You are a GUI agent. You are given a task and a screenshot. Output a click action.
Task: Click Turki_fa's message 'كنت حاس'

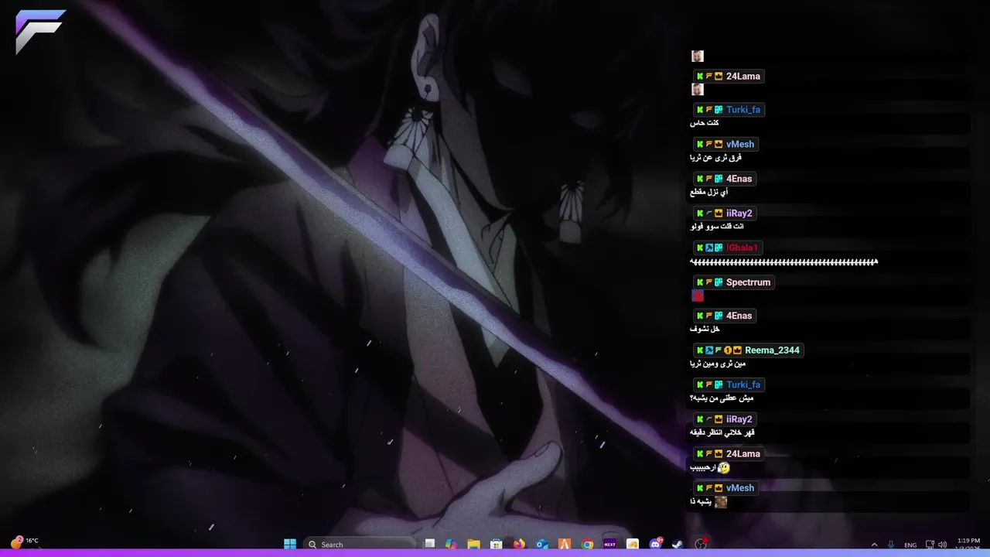705,123
